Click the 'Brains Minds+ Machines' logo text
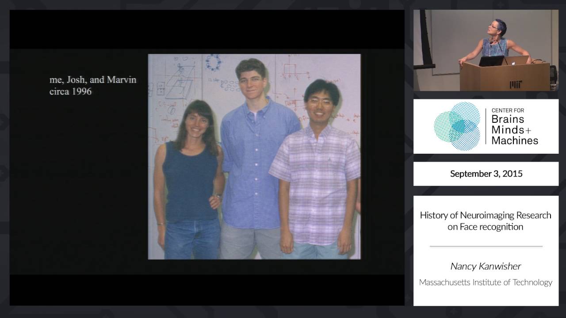This screenshot has height=318, width=566. (515, 130)
